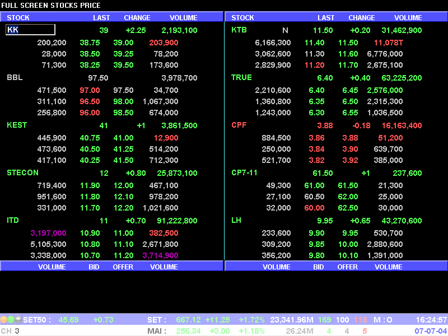Select the ITD stock symbol

(13, 220)
